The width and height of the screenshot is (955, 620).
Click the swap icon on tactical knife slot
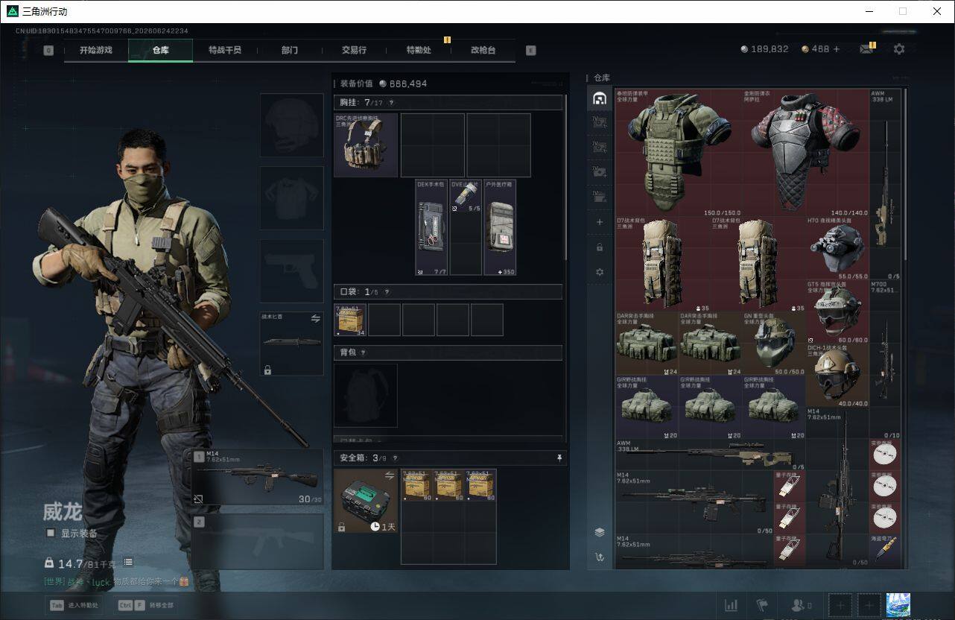point(316,319)
